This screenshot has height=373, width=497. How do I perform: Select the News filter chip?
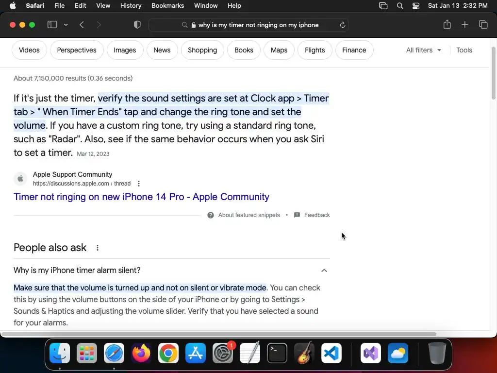click(162, 50)
